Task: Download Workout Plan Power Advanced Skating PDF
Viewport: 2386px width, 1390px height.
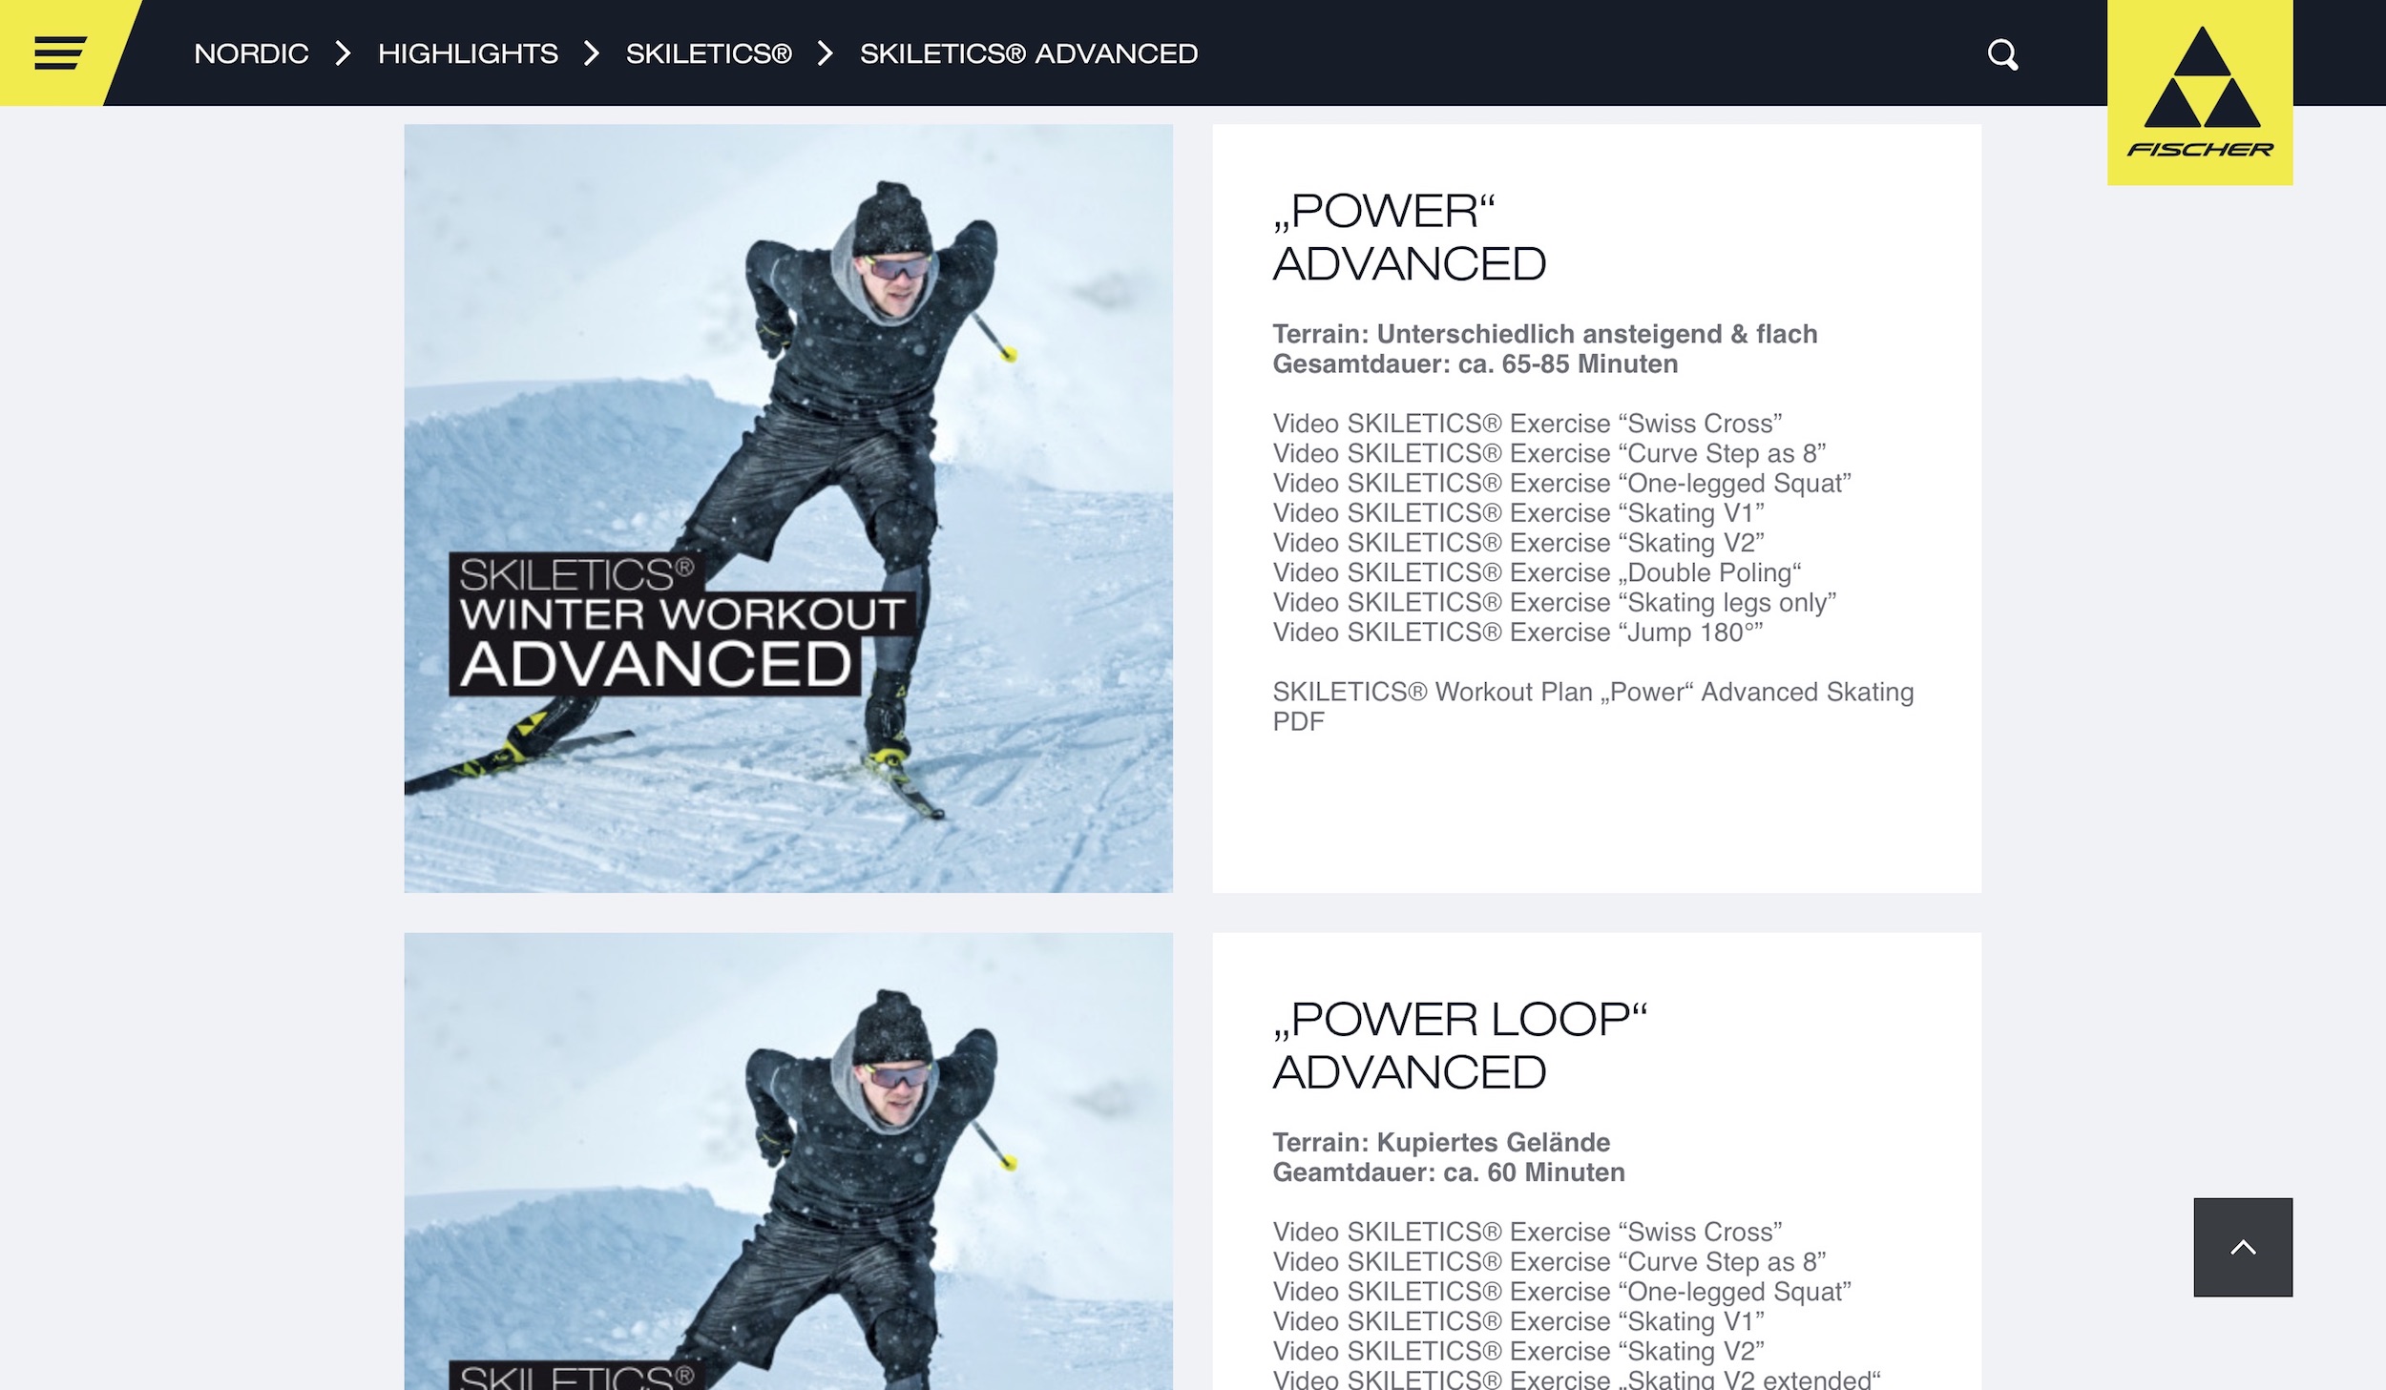Action: (1593, 706)
